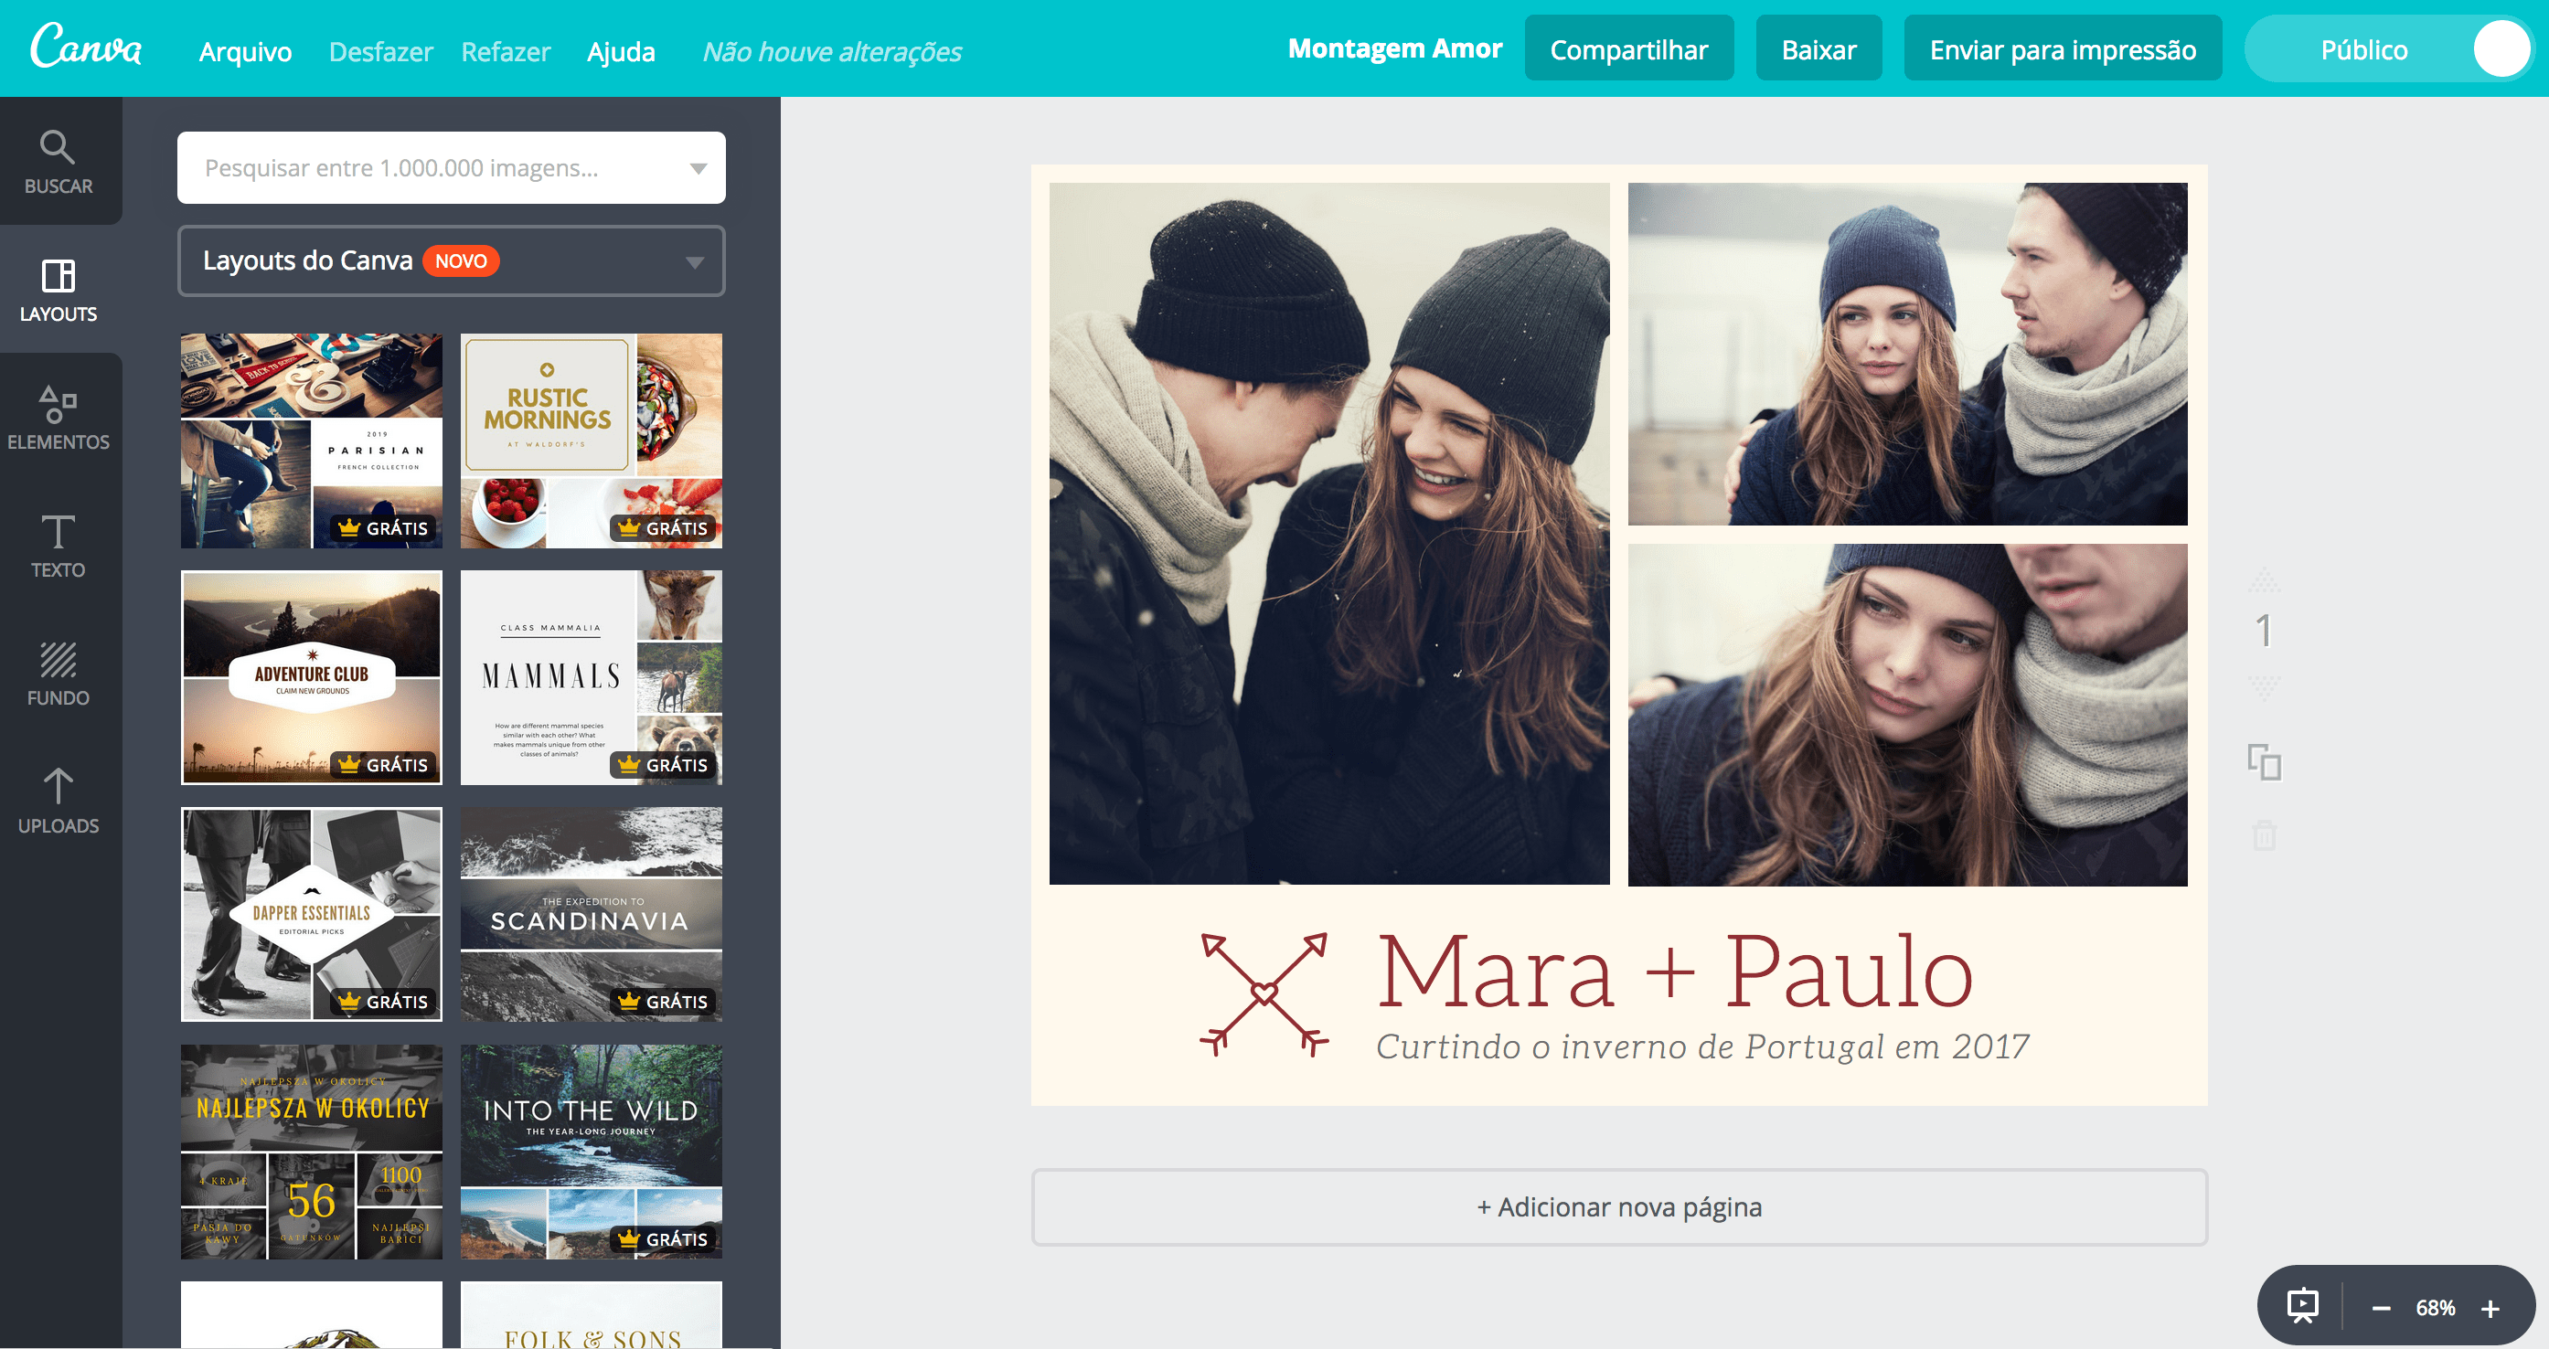Choose the Folk & Sons layout
This screenshot has height=1349, width=2549.
592,1315
